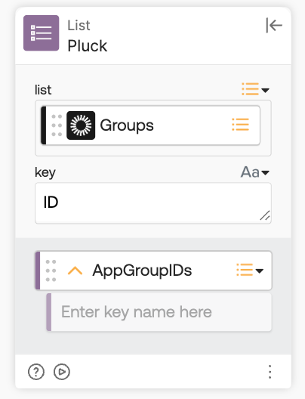The height and width of the screenshot is (399, 305).
Task: Click the AppGroupIDs output label
Action: pos(142,271)
